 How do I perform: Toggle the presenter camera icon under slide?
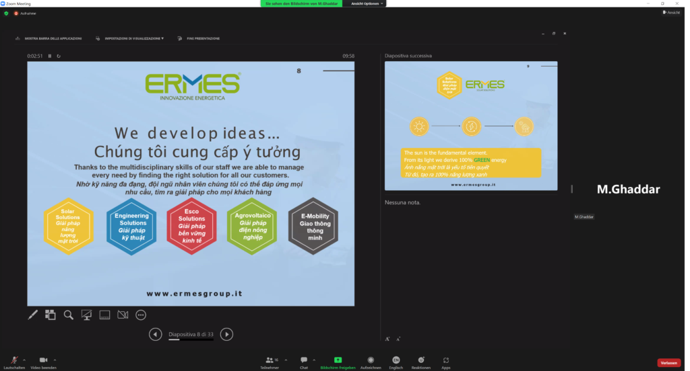click(123, 314)
